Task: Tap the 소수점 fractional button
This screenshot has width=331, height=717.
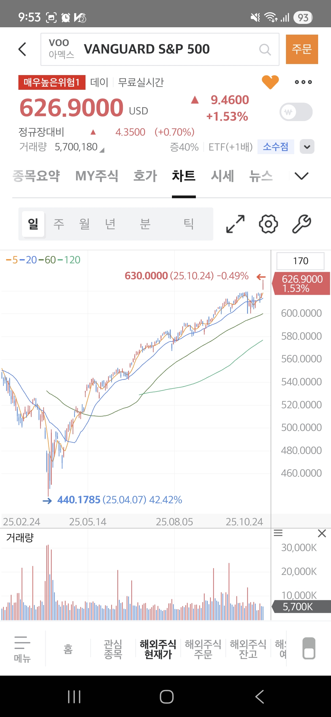Action: (x=276, y=147)
